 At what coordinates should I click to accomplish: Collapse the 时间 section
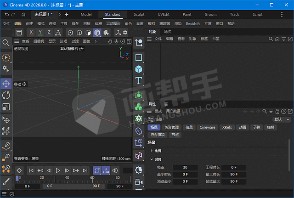(x=151, y=159)
